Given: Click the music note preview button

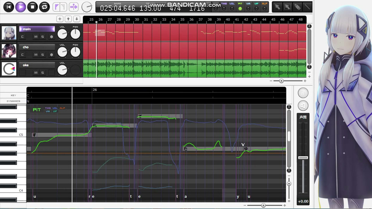Looking at the screenshot, I should (x=303, y=93).
